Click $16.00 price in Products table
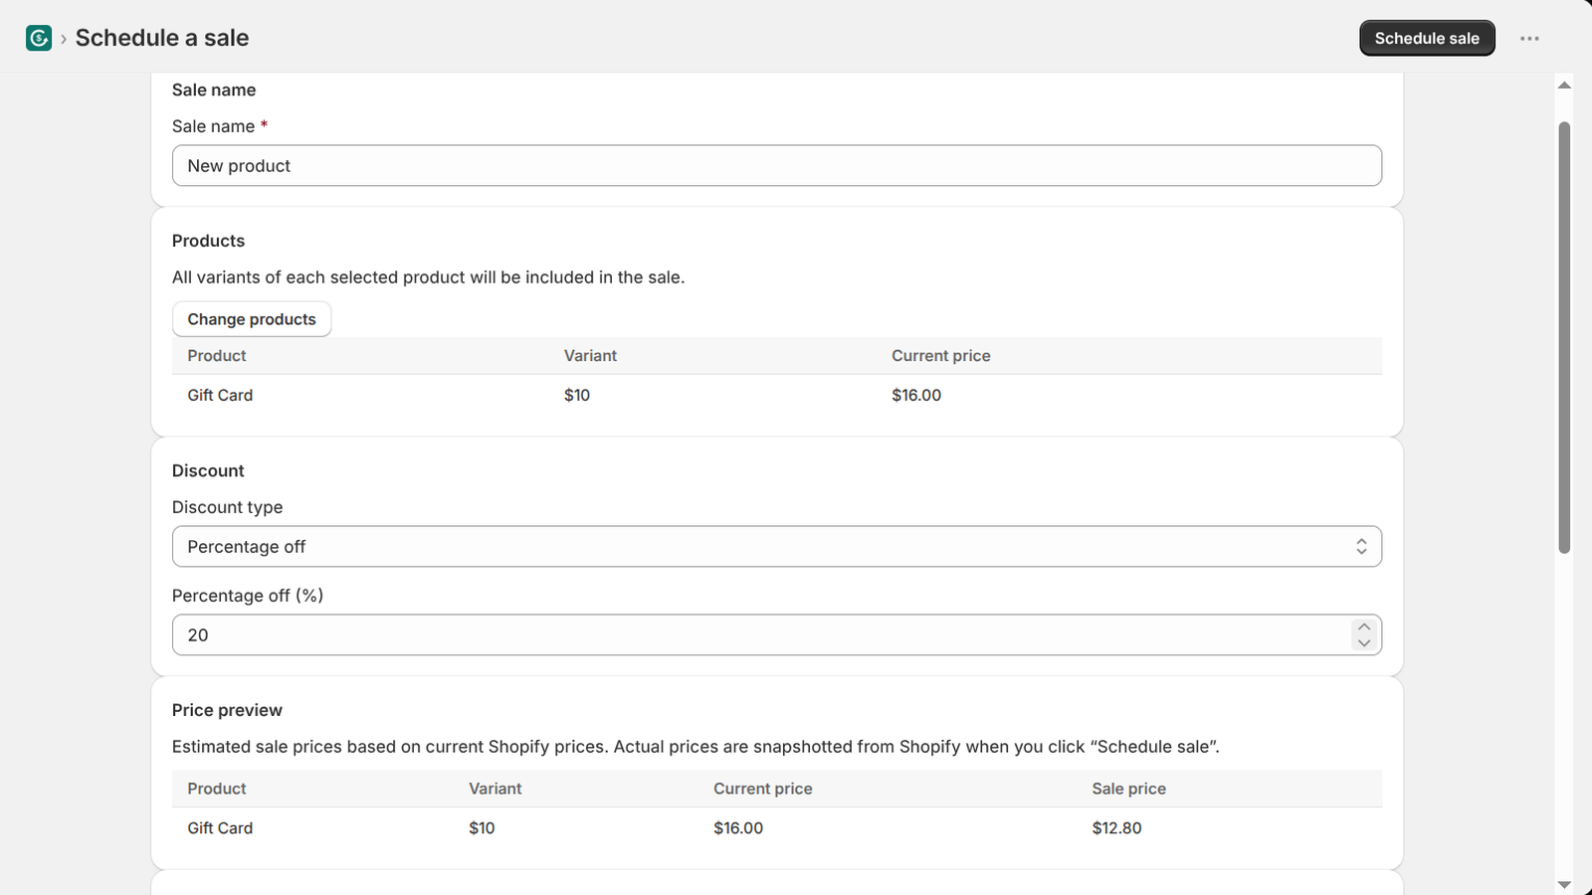Image resolution: width=1592 pixels, height=895 pixels. coord(916,395)
